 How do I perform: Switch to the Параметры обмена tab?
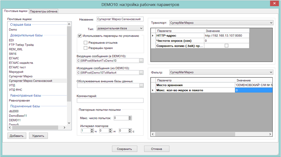tap(44, 11)
